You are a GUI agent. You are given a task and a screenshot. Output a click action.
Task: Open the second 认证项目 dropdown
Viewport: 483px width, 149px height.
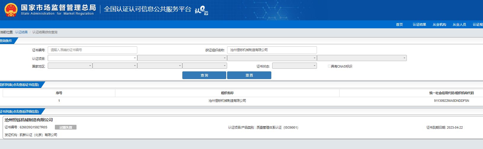click(182, 58)
